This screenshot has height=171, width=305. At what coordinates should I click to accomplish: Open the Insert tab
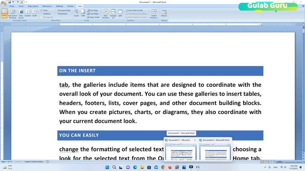21,6
